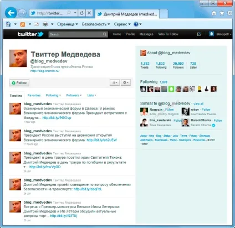Follow Rogozin from similar accounts

170,110
